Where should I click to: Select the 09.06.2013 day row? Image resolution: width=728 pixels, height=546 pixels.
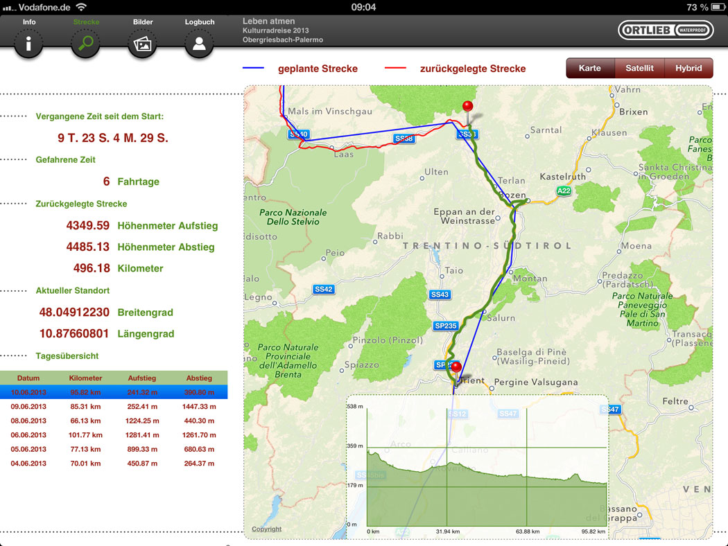(114, 406)
